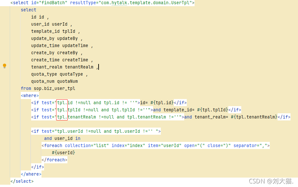Click the closing </foreach> tag
This screenshot has width=298, height=187.
(x=54, y=160)
